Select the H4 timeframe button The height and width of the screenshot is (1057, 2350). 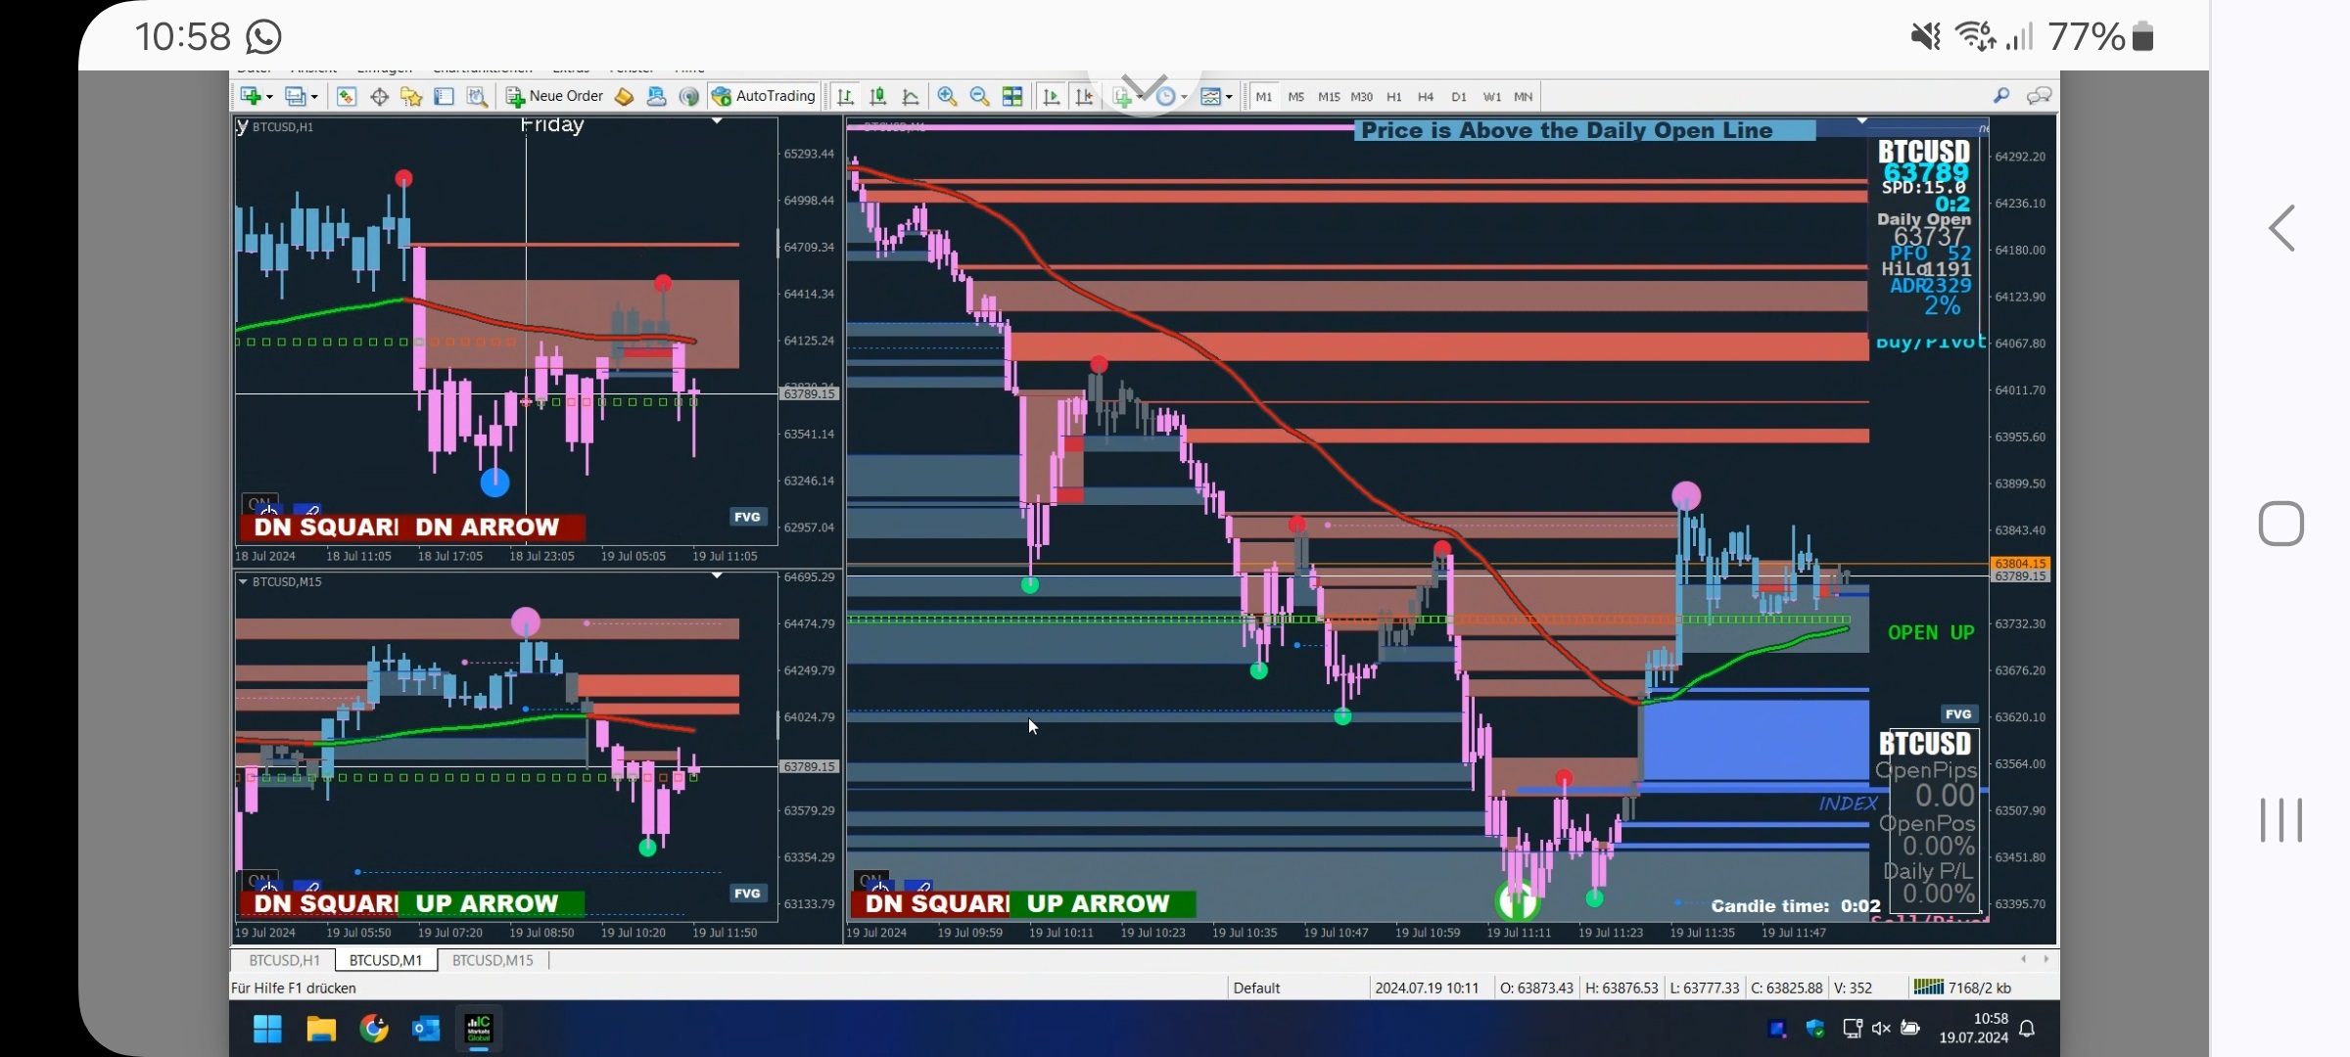1426,97
